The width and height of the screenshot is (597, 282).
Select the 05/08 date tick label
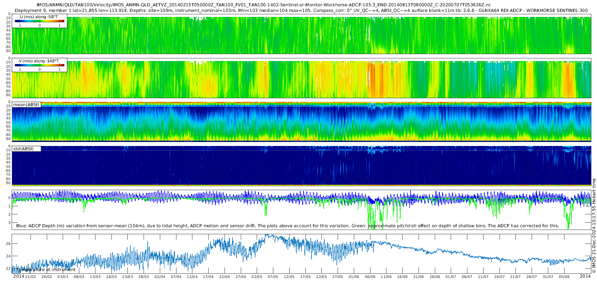[x=564, y=277]
